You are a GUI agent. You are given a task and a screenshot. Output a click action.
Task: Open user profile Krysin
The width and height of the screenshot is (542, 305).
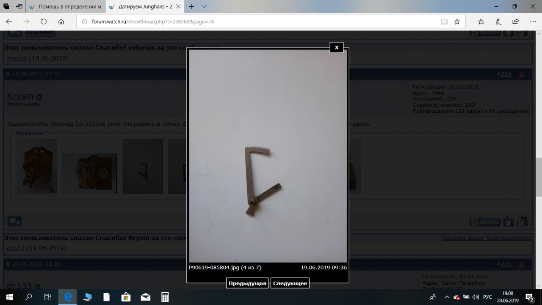point(20,96)
